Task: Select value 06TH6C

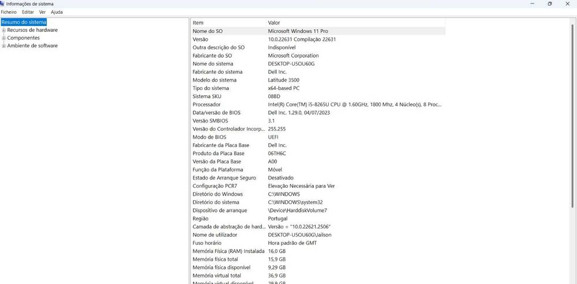Action: (x=277, y=153)
